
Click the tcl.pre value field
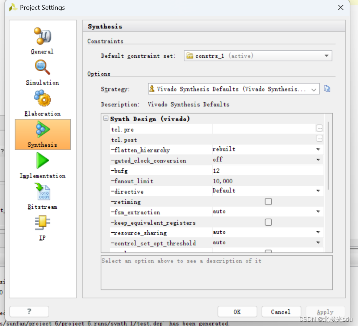264,129
